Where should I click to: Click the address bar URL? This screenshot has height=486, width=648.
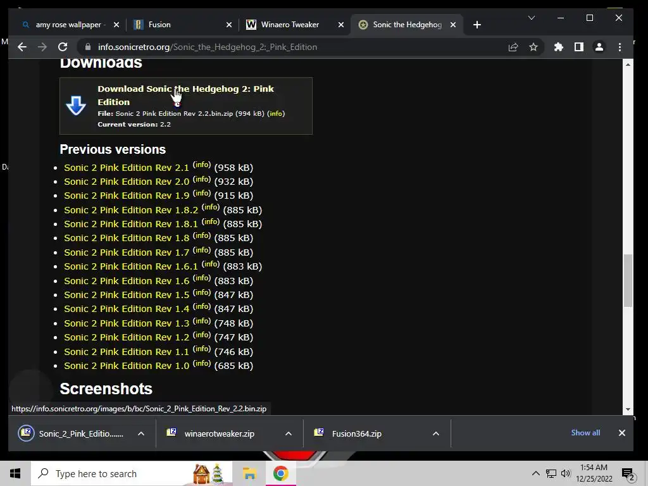pos(208,47)
